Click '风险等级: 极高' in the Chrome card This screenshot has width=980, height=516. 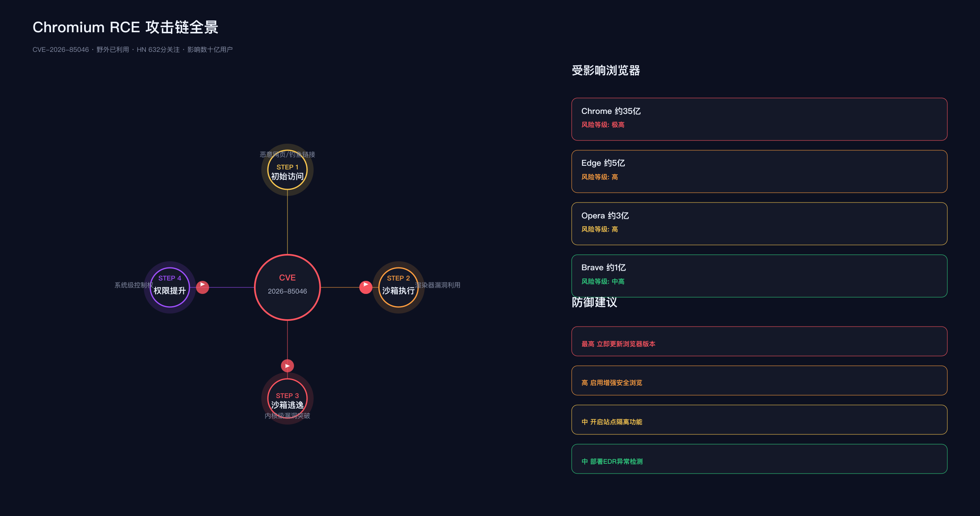click(x=603, y=125)
